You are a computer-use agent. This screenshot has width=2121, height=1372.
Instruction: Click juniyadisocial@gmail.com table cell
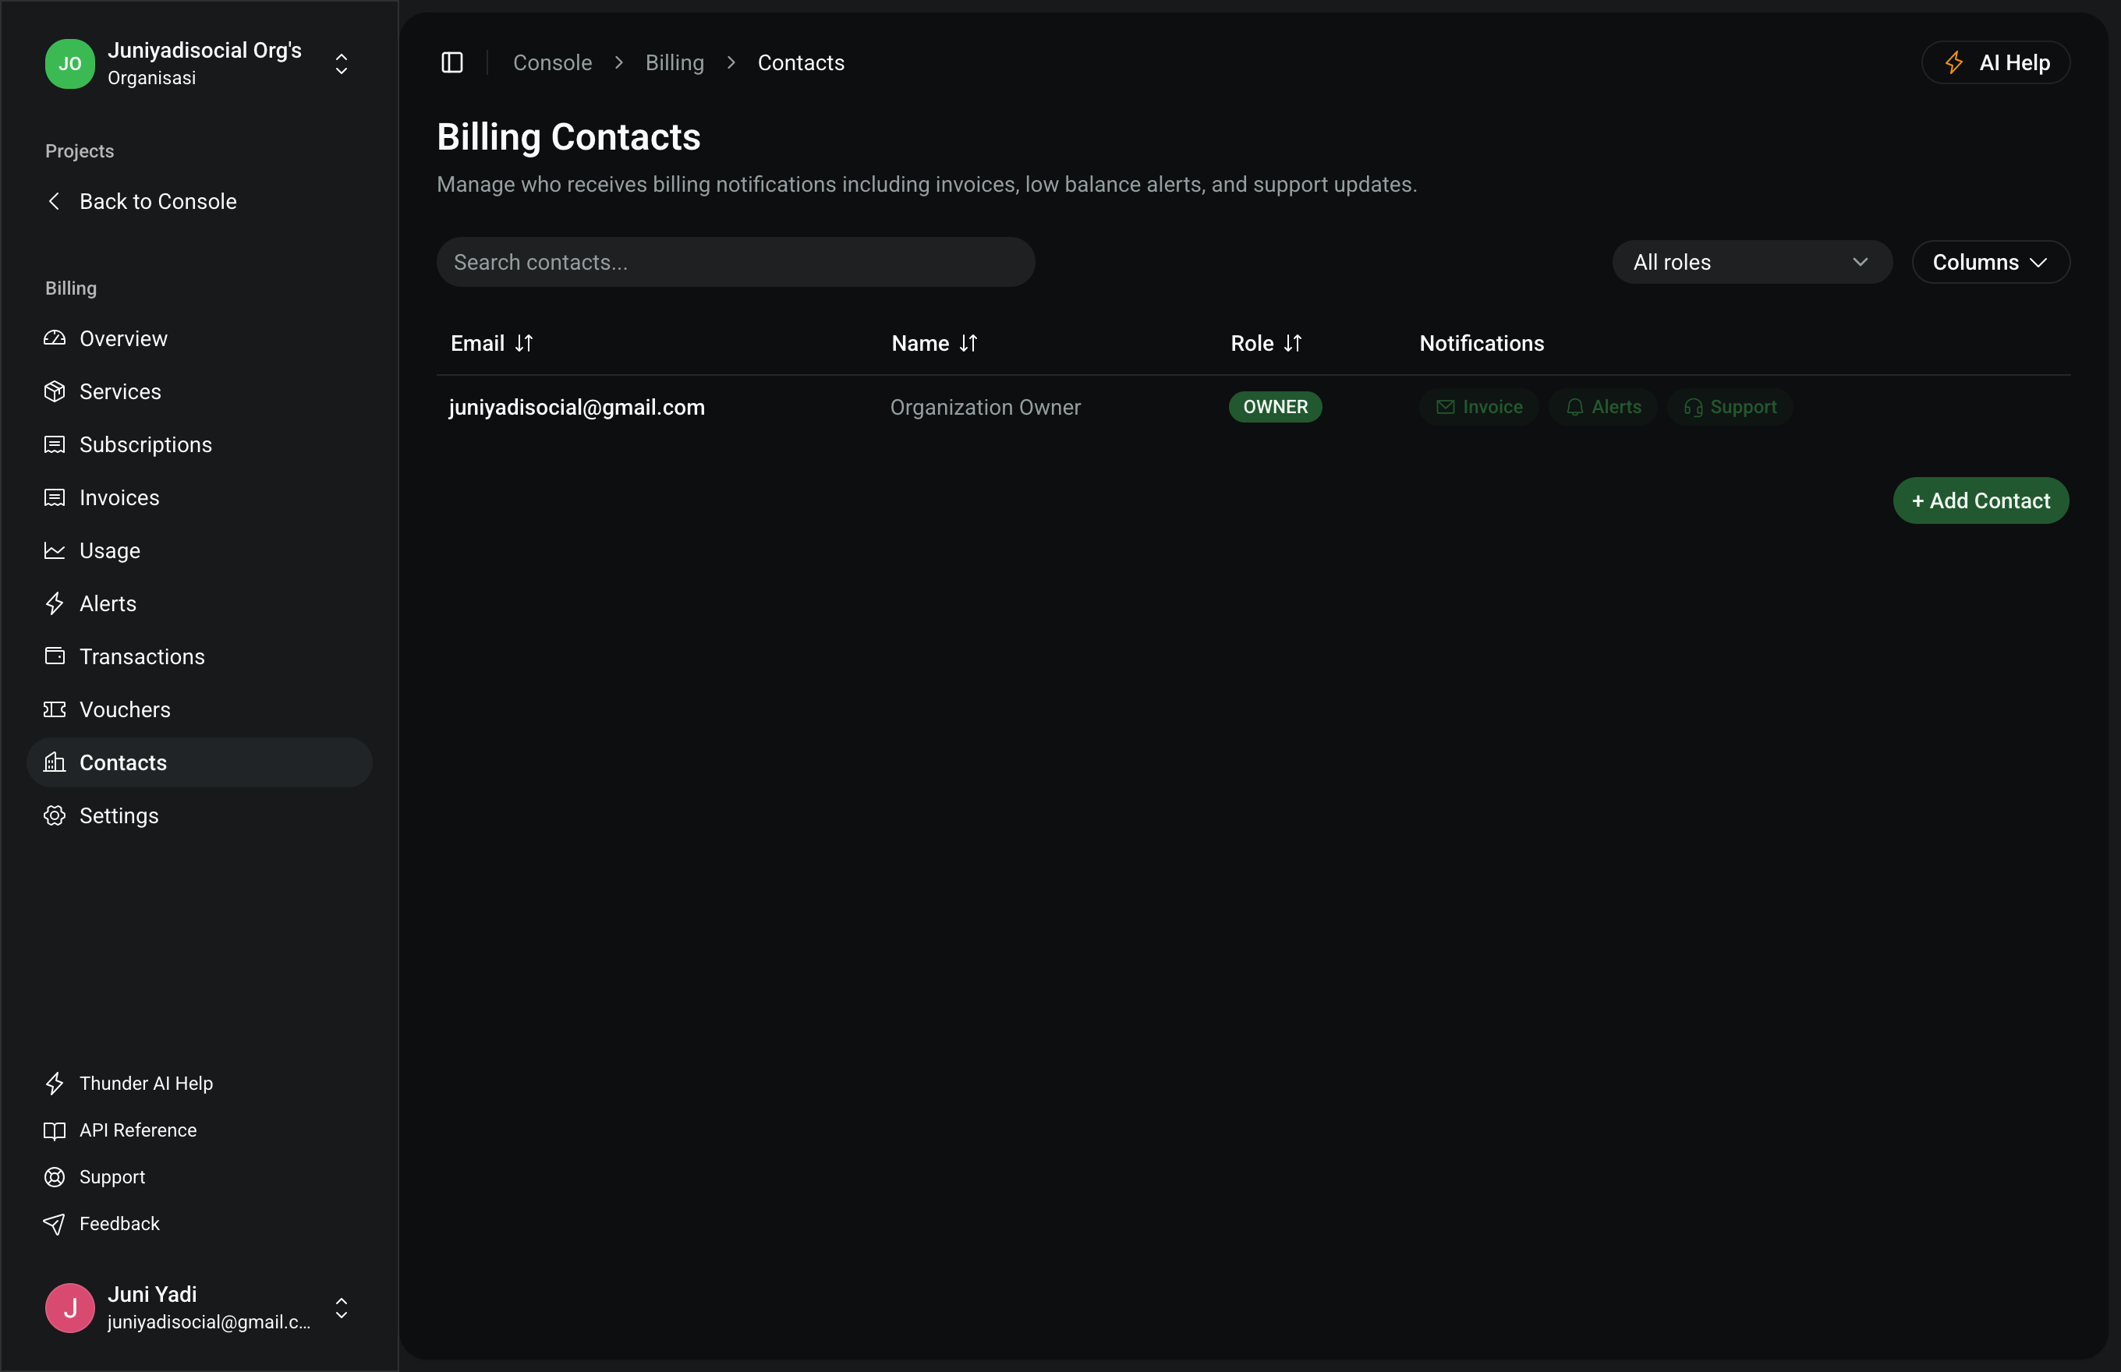576,407
